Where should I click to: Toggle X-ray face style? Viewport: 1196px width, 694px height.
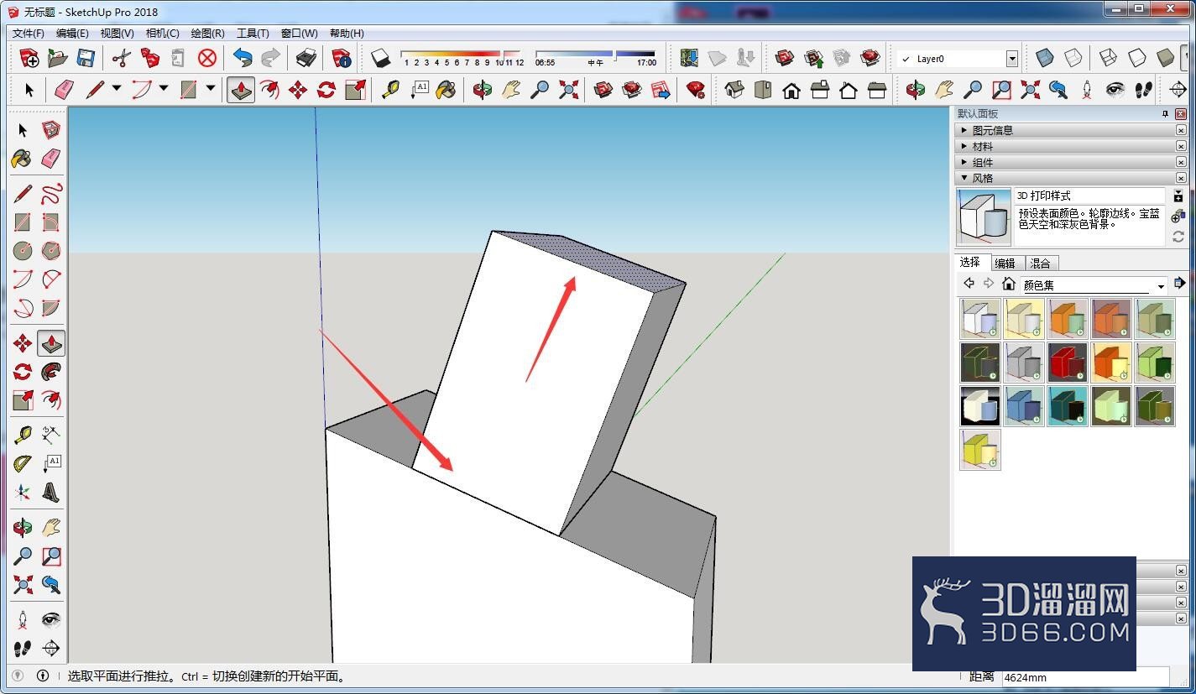pyautogui.click(x=1044, y=58)
